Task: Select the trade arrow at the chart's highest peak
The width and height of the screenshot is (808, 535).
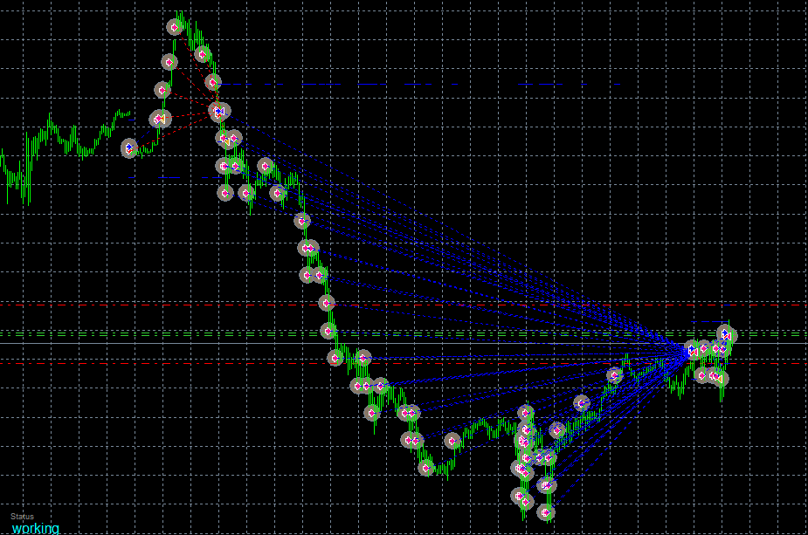Action: pos(175,27)
